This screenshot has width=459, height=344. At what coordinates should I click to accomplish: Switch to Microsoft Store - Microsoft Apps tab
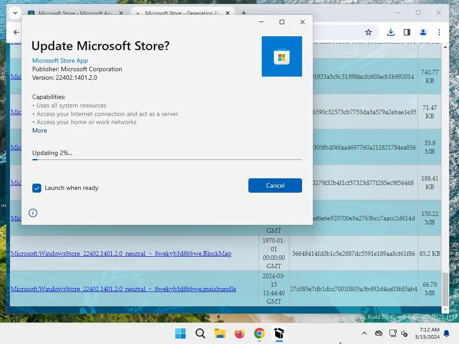pos(75,13)
